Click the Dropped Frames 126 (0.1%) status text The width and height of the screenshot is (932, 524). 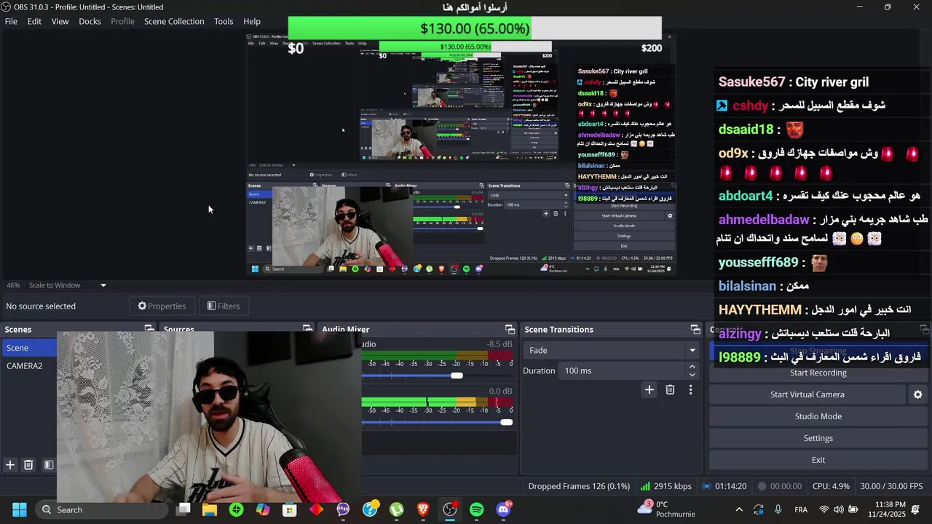pos(579,486)
